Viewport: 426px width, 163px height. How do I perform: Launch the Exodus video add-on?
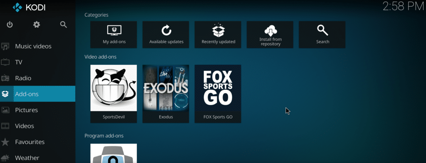(x=166, y=94)
